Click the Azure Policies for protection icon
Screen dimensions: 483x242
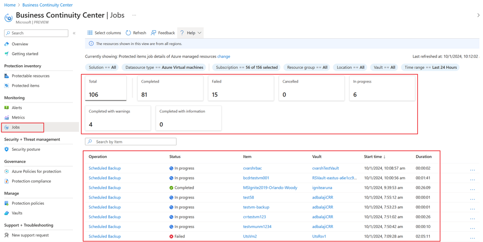pos(7,171)
